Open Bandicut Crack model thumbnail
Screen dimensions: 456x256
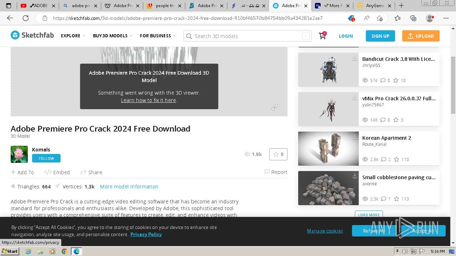pos(328,70)
